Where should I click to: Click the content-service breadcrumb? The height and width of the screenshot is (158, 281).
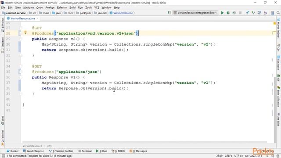tap(14, 13)
